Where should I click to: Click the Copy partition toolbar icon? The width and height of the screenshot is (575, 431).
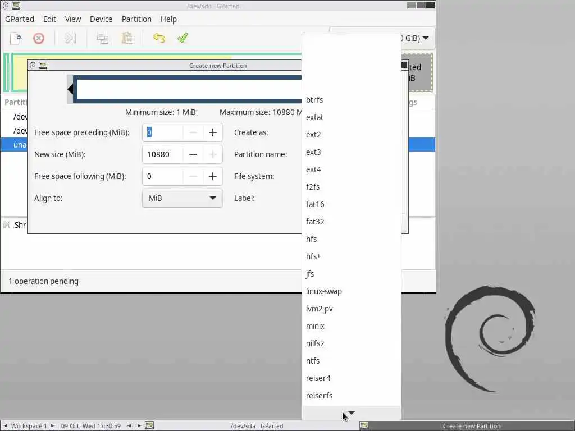click(x=102, y=38)
